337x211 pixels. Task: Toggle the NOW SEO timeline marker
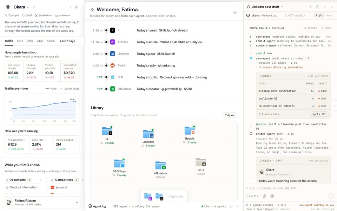click(x=106, y=77)
